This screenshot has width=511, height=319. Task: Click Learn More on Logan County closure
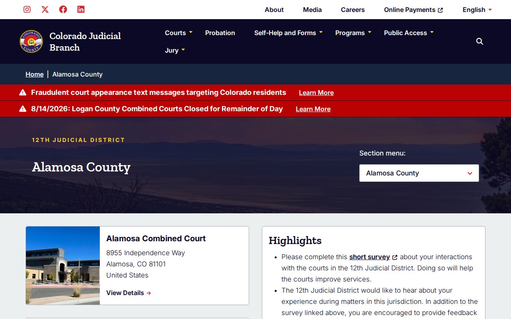(x=313, y=109)
